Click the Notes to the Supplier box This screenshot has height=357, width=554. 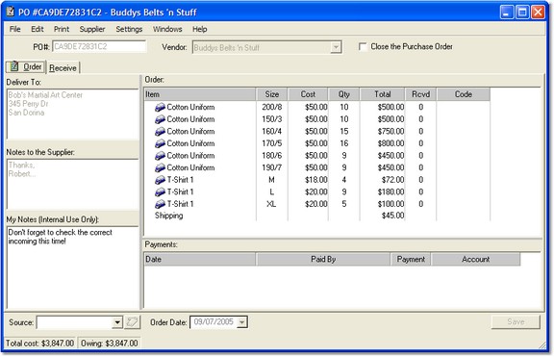click(72, 184)
